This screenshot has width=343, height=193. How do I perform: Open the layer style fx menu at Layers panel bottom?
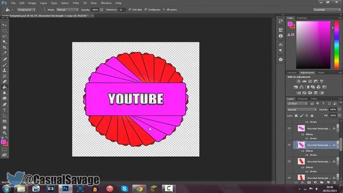302,182
